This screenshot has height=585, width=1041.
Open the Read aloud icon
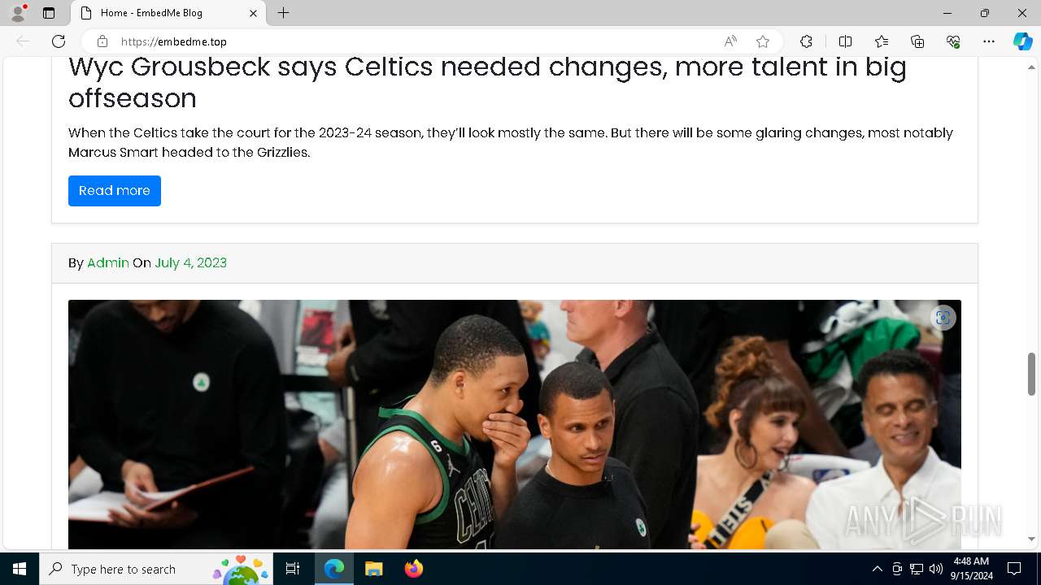coord(730,41)
